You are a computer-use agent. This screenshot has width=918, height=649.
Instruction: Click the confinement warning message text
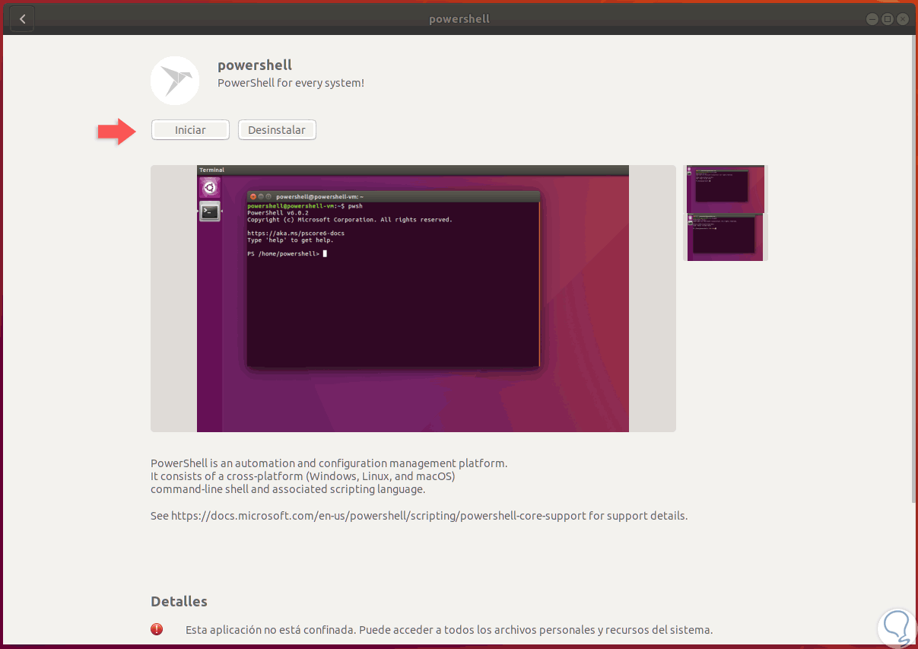point(449,629)
